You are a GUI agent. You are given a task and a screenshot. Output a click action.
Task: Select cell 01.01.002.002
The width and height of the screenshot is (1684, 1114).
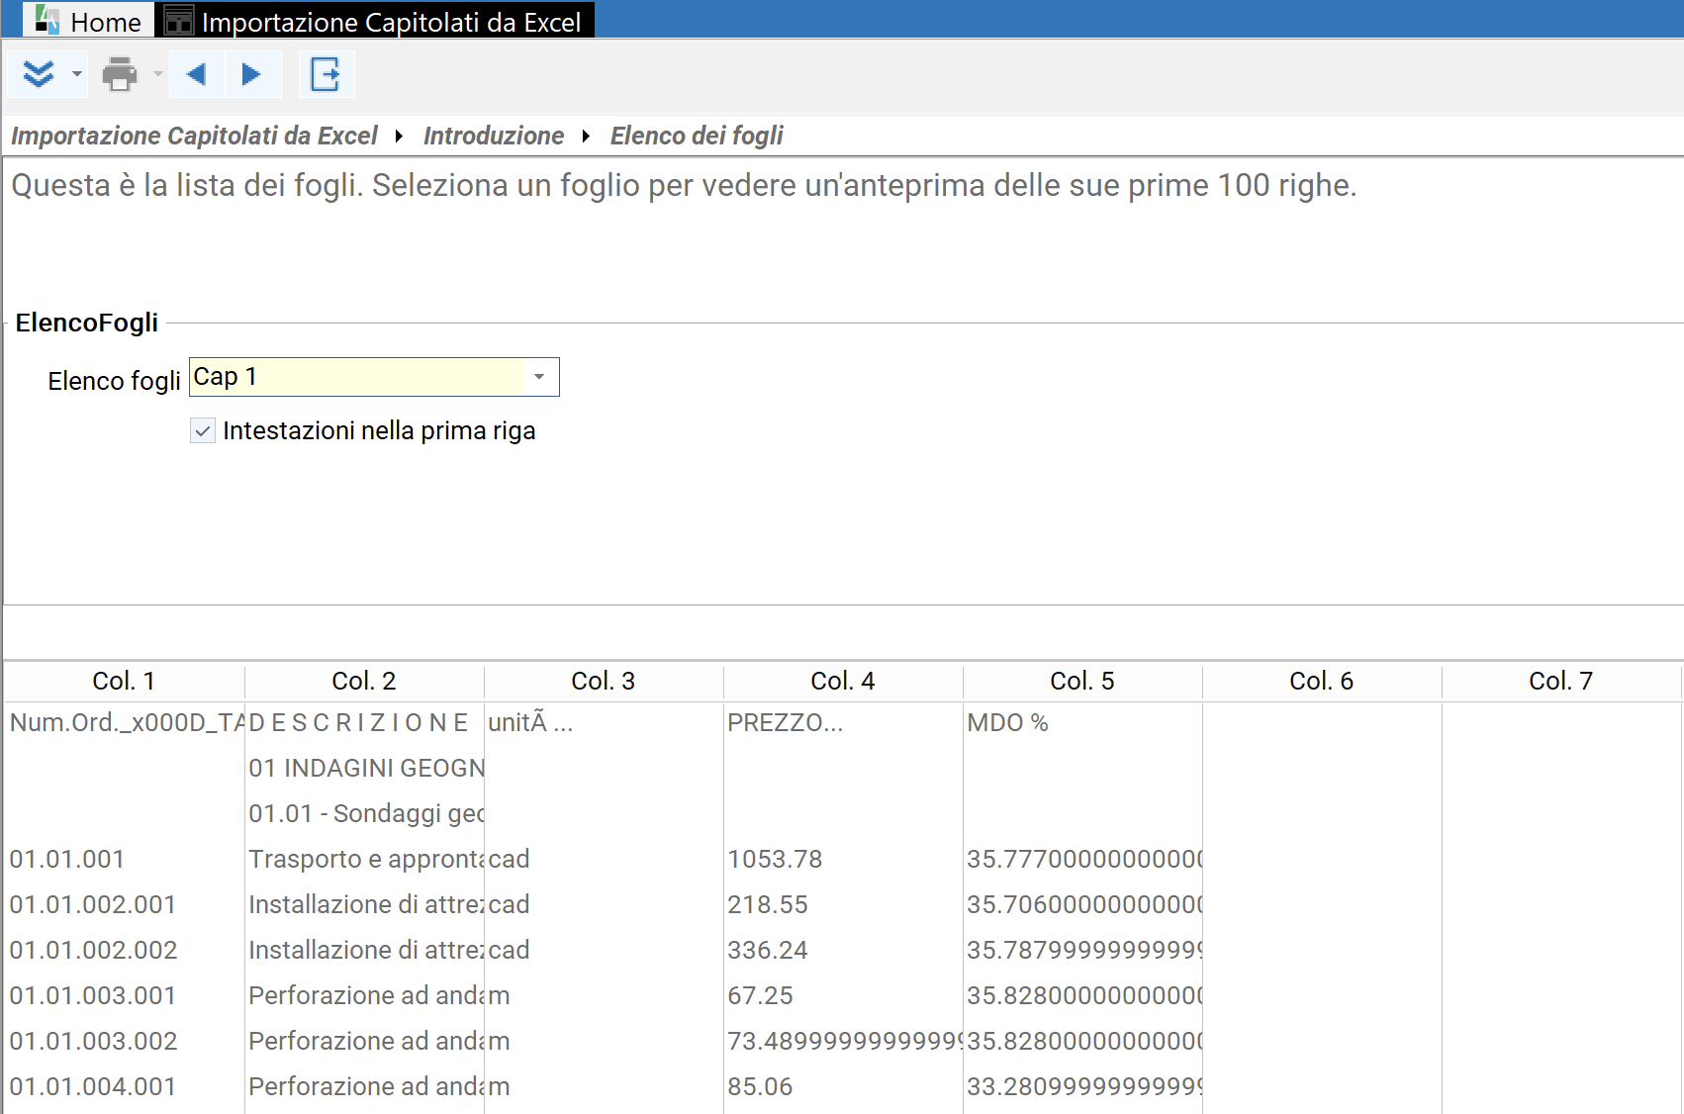(125, 950)
